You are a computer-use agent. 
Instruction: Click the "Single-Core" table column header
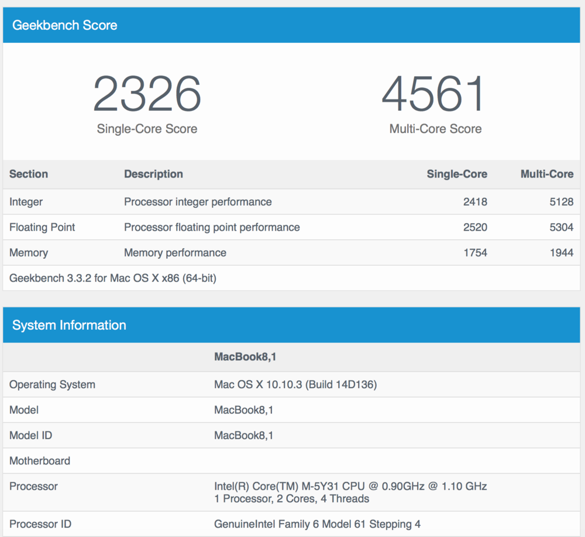(457, 174)
